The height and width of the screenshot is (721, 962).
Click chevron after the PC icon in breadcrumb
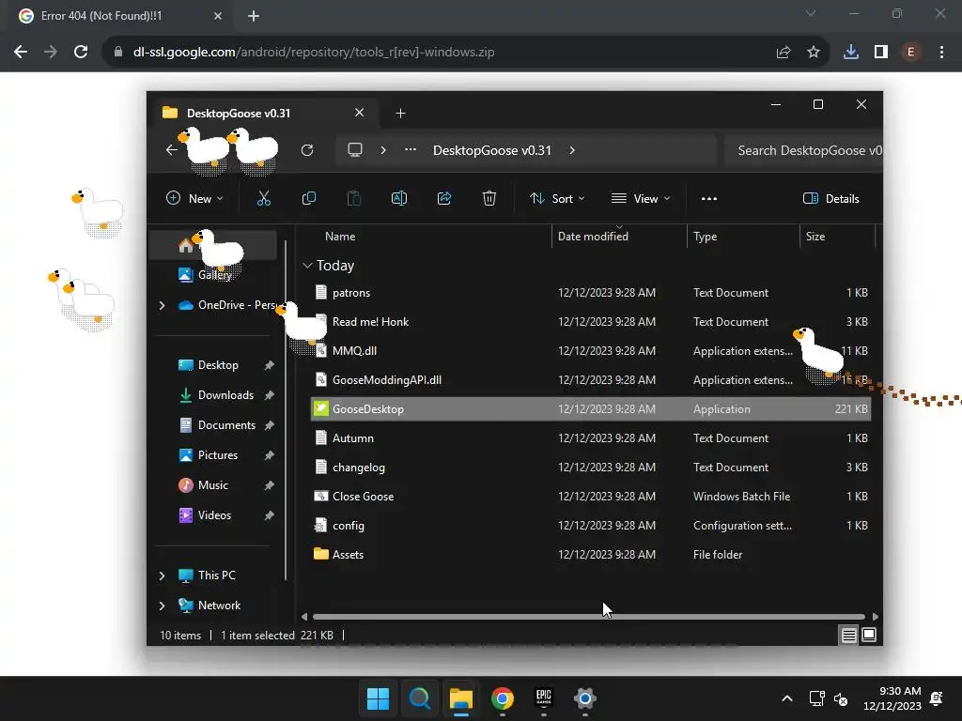(383, 150)
